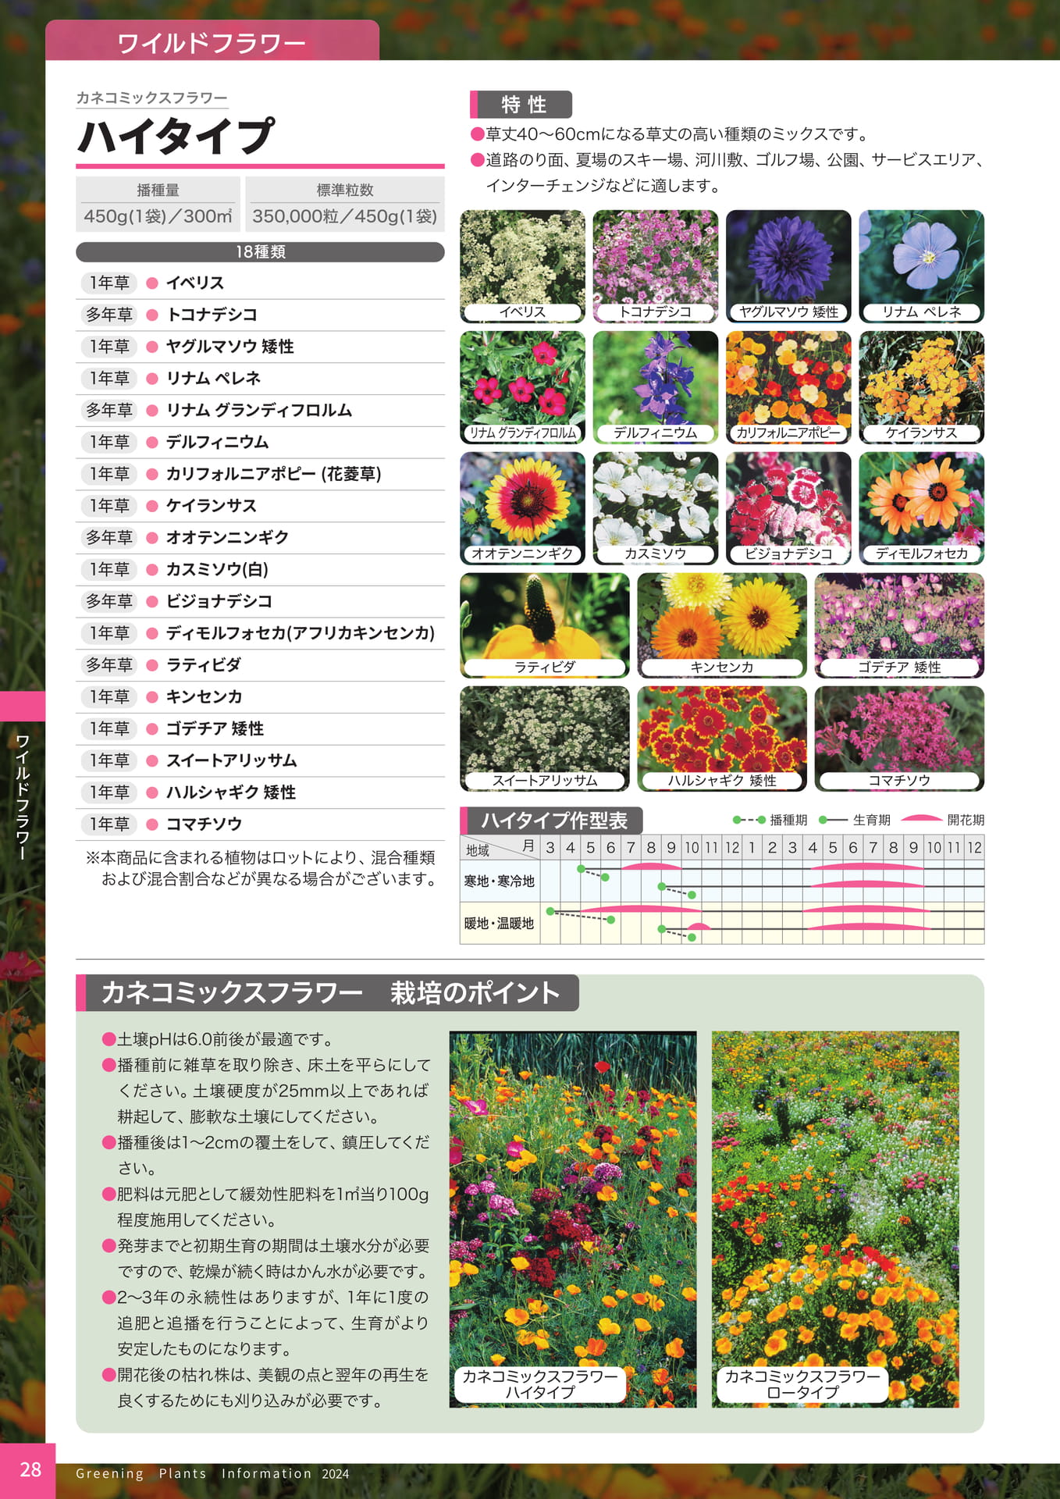Viewport: 1060px width, 1499px height.
Task: Click the ビジョナデシコ flower photo
Action: coord(788,508)
